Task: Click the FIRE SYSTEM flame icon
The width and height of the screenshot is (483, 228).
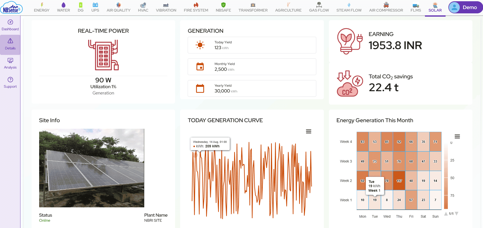Action: click(196, 5)
